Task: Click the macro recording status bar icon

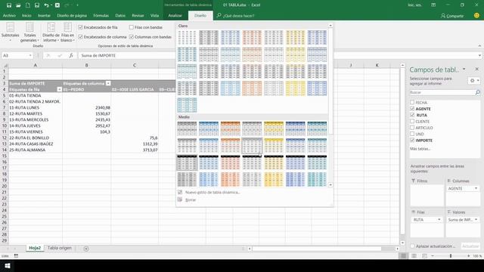Action: (x=16, y=256)
